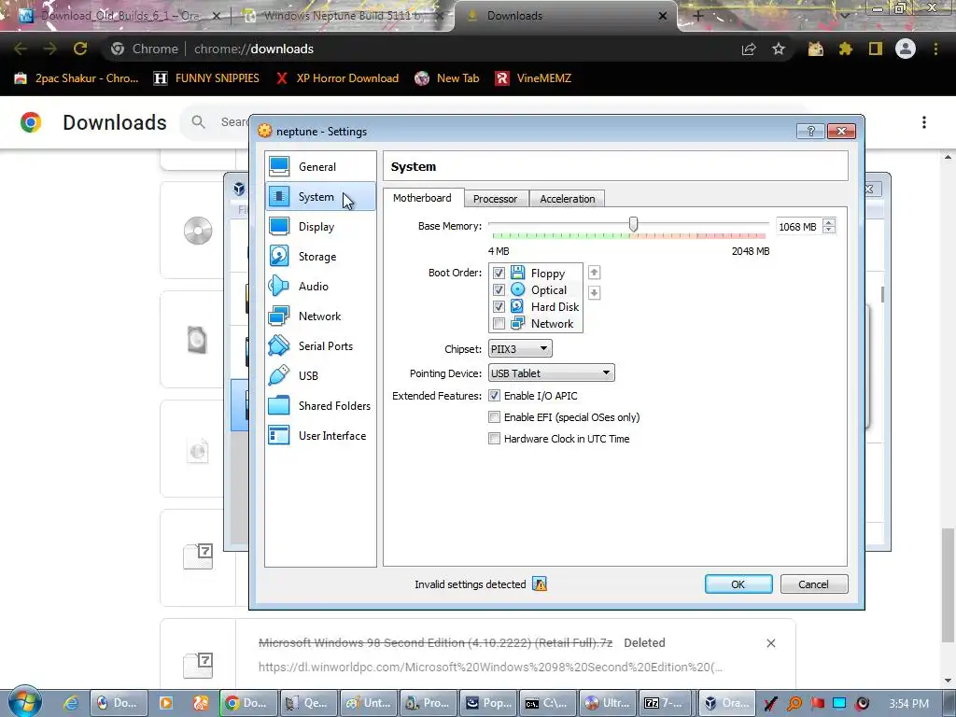
Task: Click the Base Memory slider handle
Action: [x=634, y=224]
